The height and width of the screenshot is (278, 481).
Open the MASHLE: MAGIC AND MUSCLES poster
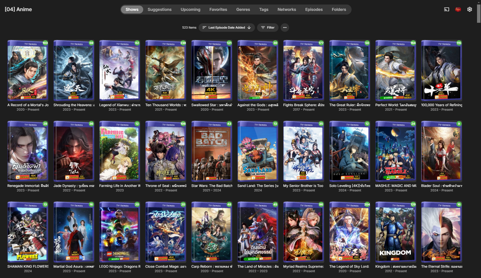pos(396,151)
